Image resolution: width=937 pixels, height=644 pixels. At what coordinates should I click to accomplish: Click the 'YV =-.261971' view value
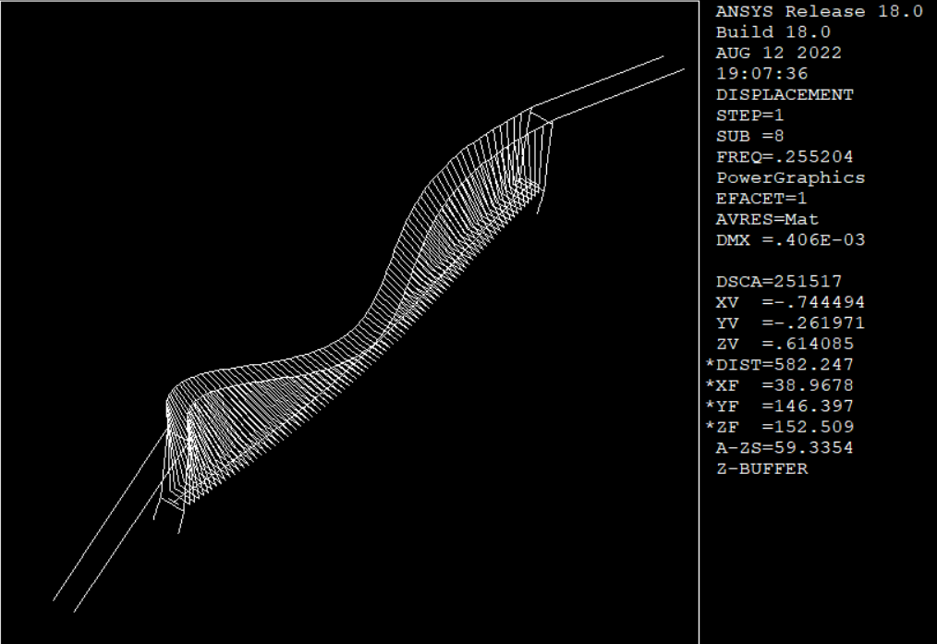tap(791, 323)
